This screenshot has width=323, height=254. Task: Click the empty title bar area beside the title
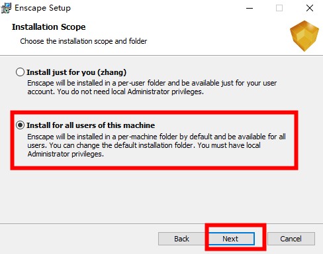pos(154,8)
